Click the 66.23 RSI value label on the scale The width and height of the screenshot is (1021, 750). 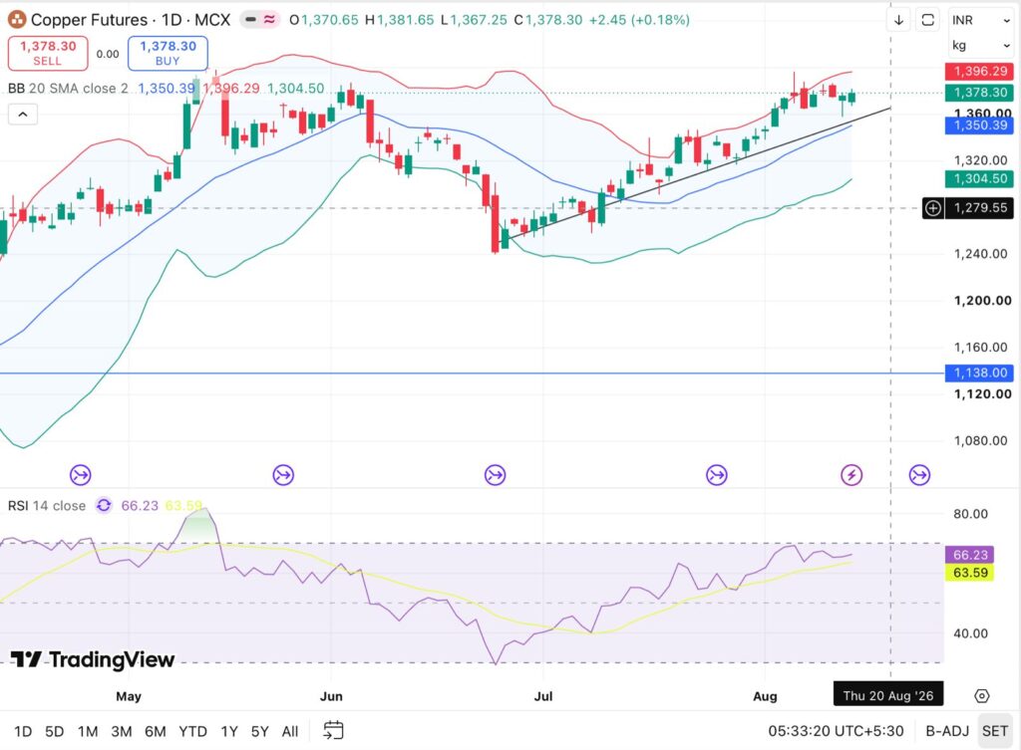click(x=969, y=555)
